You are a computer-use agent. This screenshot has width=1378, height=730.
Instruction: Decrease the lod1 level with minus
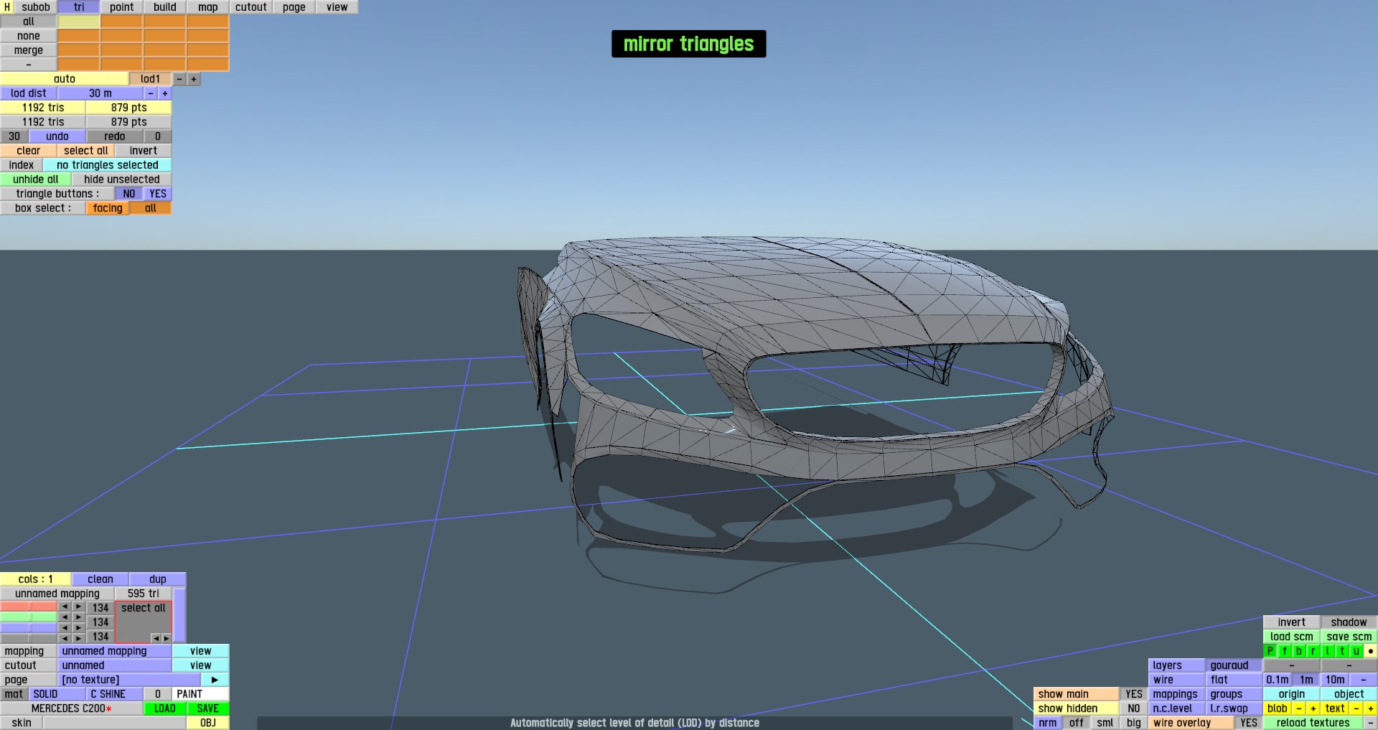179,79
